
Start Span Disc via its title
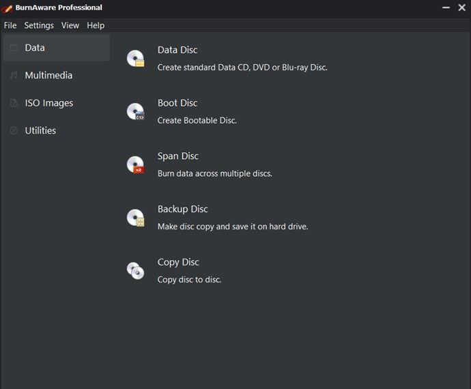178,156
